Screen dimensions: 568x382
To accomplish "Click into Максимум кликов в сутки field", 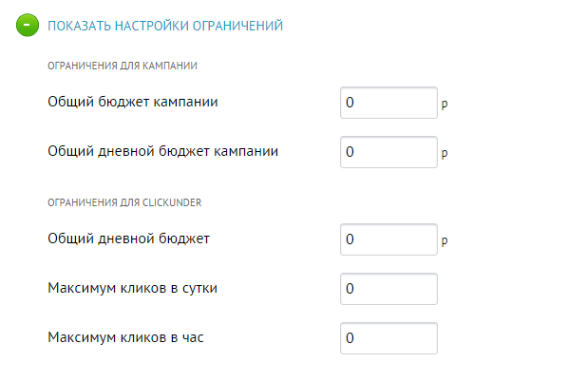I will [388, 289].
